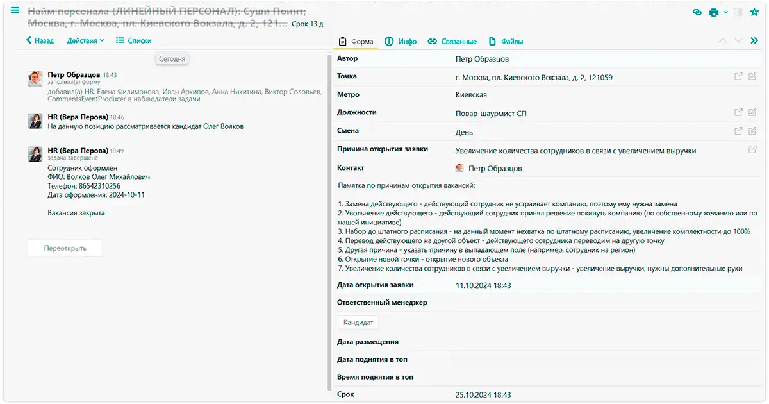The width and height of the screenshot is (769, 404).
Task: Click the up chevron beside the tabs
Action: pyautogui.click(x=723, y=40)
